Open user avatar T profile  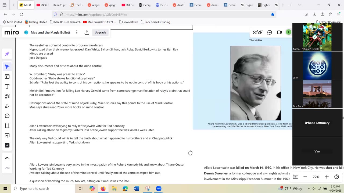pyautogui.click(x=288, y=32)
